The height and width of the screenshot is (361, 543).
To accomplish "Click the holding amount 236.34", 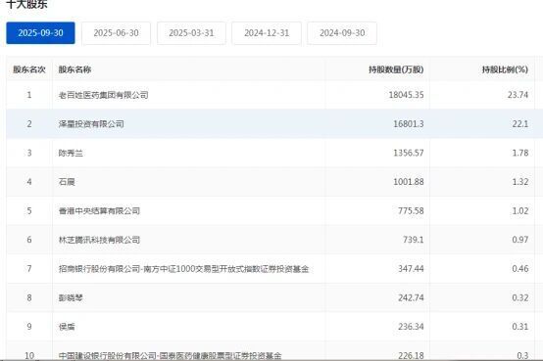I will point(411,327).
